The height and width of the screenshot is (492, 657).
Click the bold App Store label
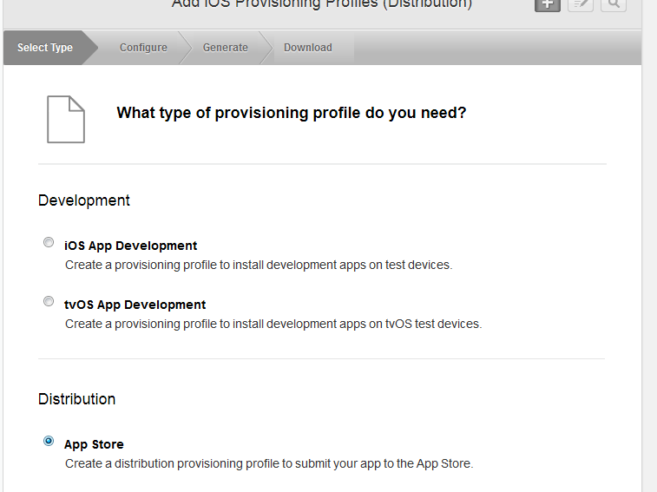[x=94, y=444]
